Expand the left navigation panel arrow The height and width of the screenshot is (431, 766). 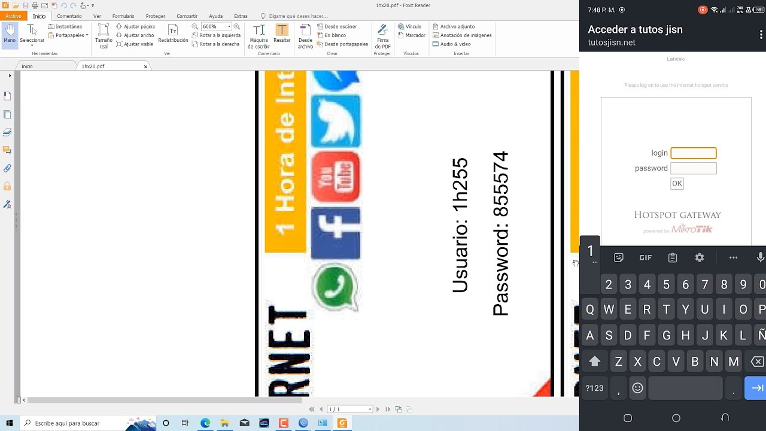[x=10, y=76]
